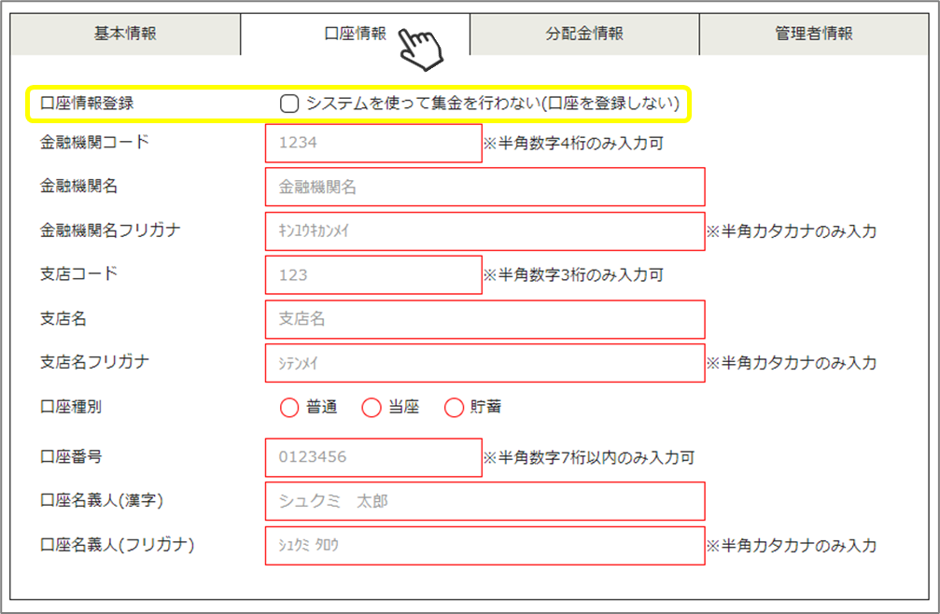The width and height of the screenshot is (940, 614).
Task: Select the 口座情報 tab
Action: click(355, 34)
